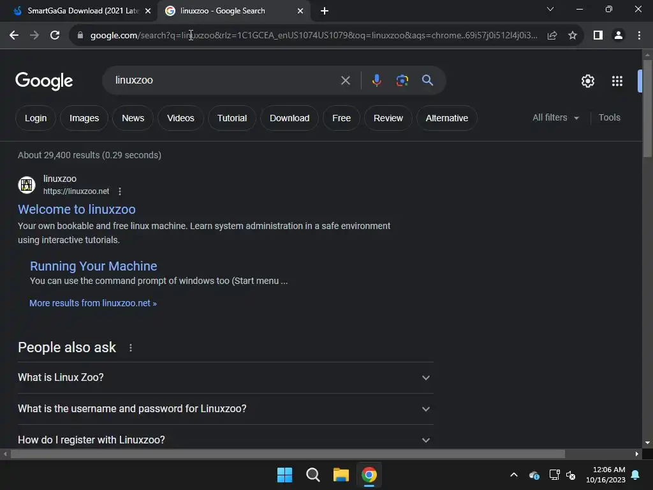Filter results by News
This screenshot has height=490, width=653.
133,118
